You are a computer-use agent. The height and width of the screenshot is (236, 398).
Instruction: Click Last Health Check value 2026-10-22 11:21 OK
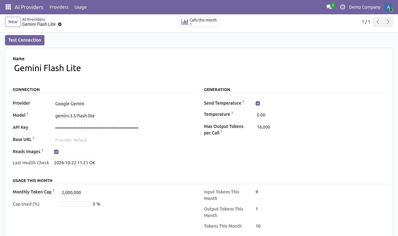75,163
